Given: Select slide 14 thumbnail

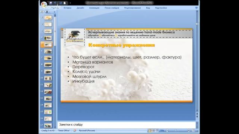Looking at the screenshot, I should tap(48, 105).
